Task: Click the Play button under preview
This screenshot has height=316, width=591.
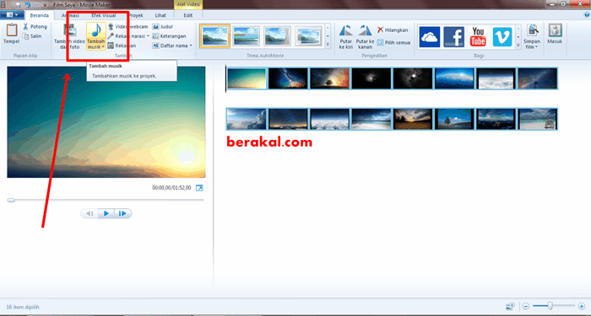Action: [106, 214]
